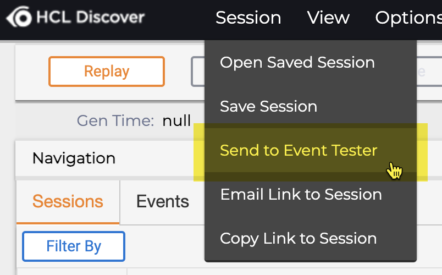This screenshot has height=275, width=442.
Task: Select the Save Session menu entry
Action: point(268,106)
